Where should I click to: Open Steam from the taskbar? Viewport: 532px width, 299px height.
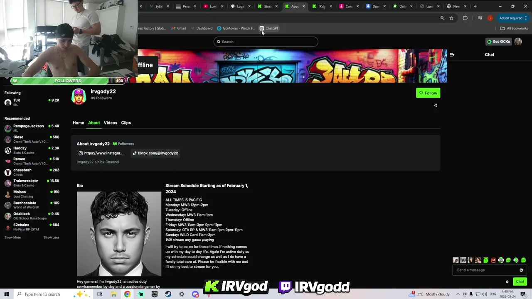click(x=168, y=294)
